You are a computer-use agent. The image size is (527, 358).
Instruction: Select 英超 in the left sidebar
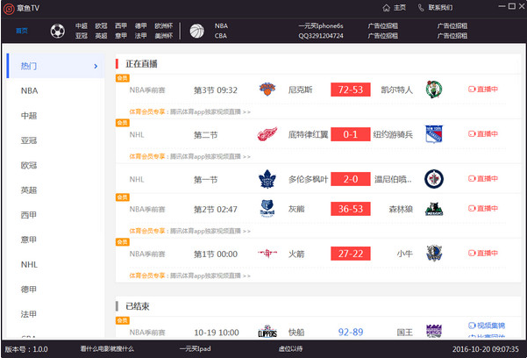coord(29,190)
